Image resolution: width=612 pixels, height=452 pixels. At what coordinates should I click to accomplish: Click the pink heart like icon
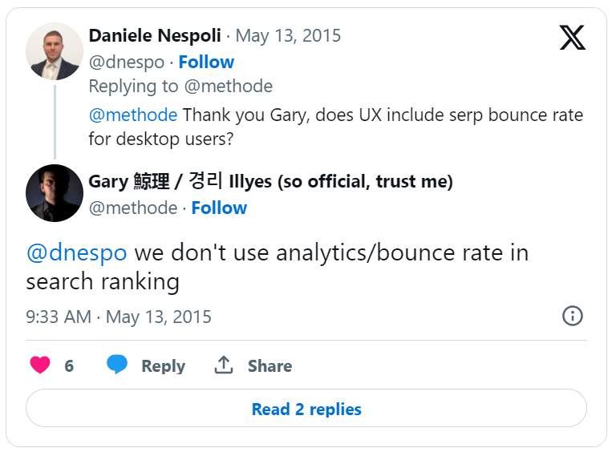[x=40, y=365]
